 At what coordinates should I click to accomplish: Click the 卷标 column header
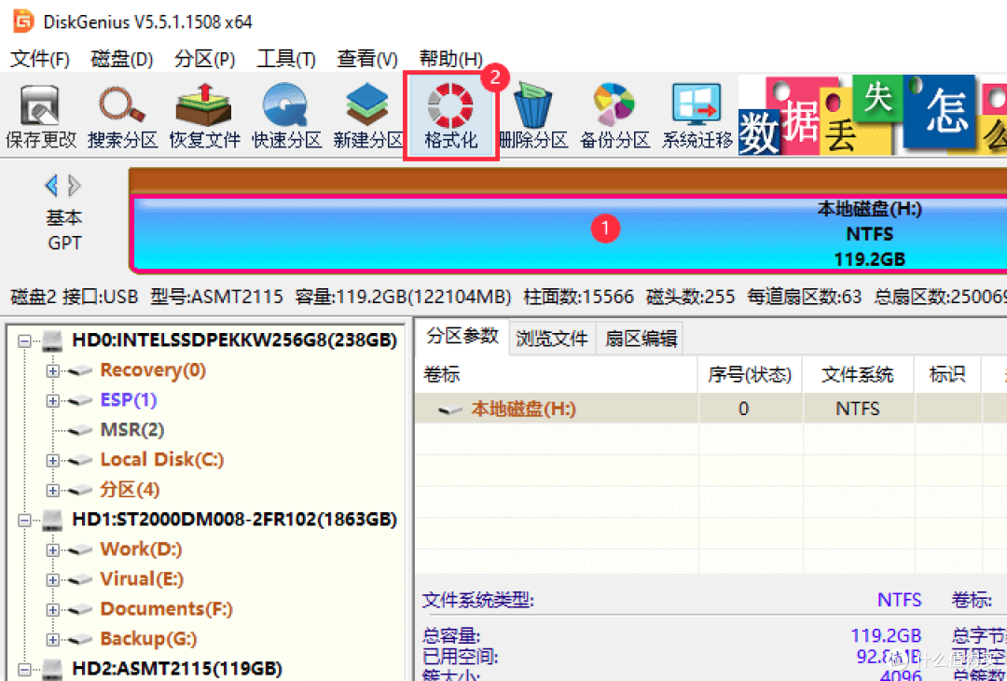556,375
